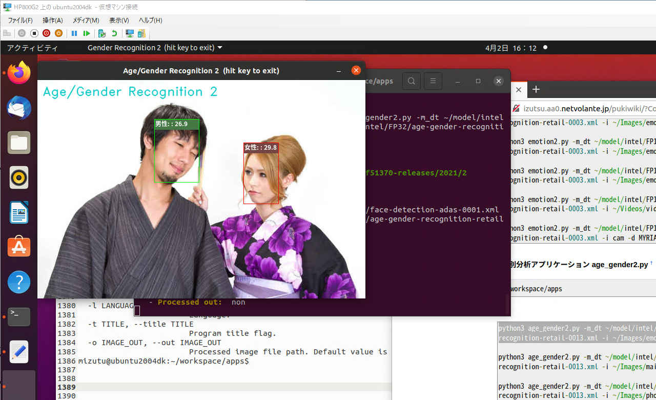
Task: Click アクティビティ in the GNOME top bar
Action: 32,48
